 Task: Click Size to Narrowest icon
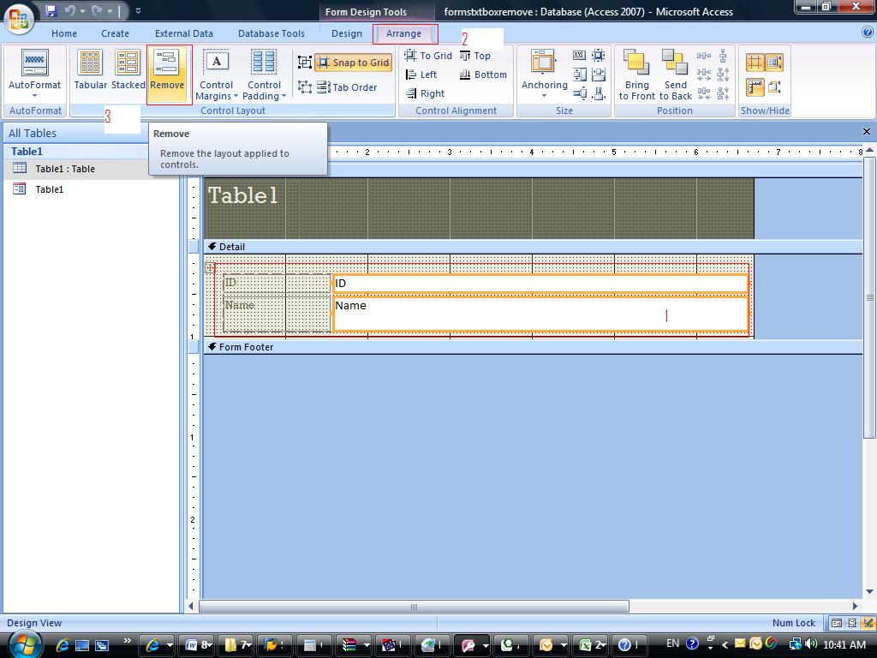pyautogui.click(x=599, y=93)
